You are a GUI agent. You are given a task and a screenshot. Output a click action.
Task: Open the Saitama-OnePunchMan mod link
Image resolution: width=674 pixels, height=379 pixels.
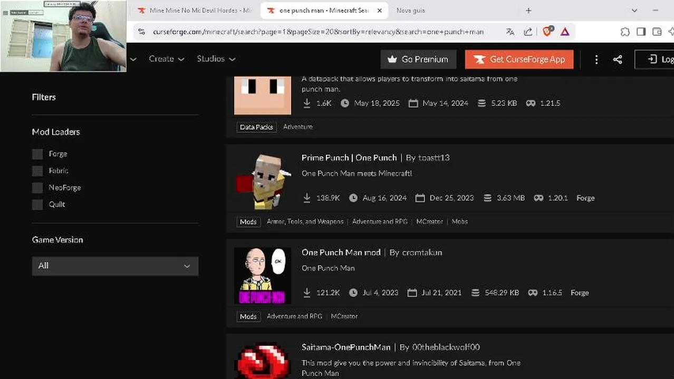346,347
